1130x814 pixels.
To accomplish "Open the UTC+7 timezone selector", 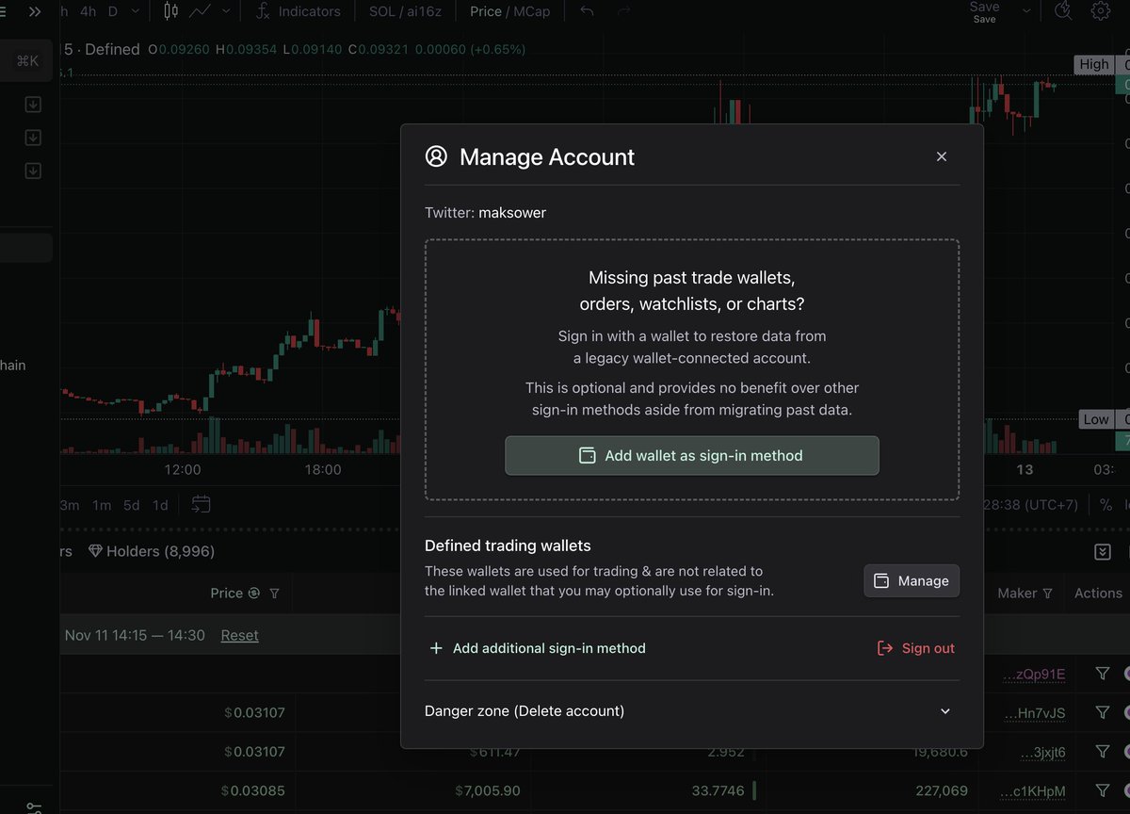I will click(x=1031, y=505).
